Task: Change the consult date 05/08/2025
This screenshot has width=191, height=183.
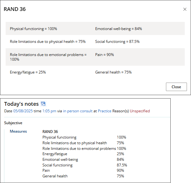Action: pos(23,111)
